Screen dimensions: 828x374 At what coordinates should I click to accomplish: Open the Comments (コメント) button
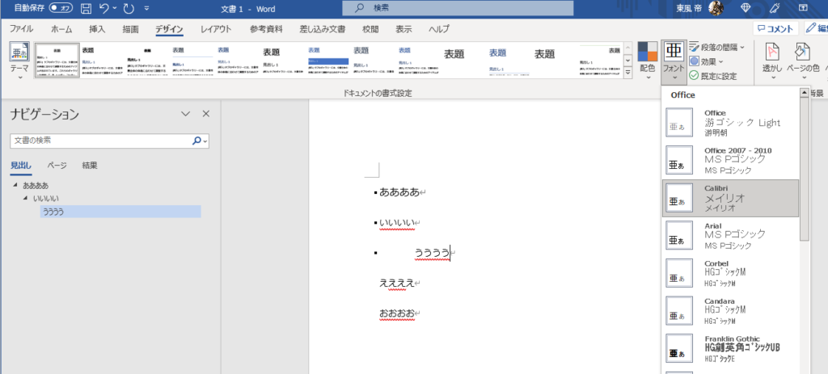(774, 29)
